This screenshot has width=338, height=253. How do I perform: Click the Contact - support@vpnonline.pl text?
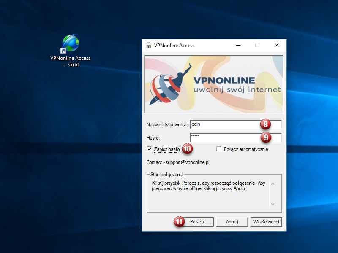178,162
